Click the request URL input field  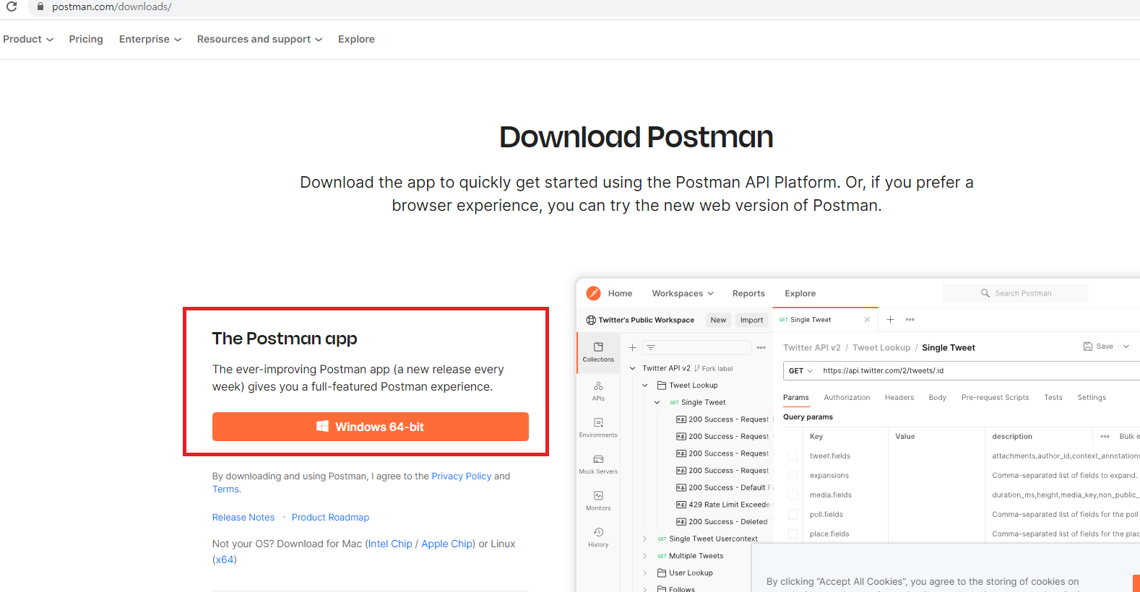tap(979, 370)
